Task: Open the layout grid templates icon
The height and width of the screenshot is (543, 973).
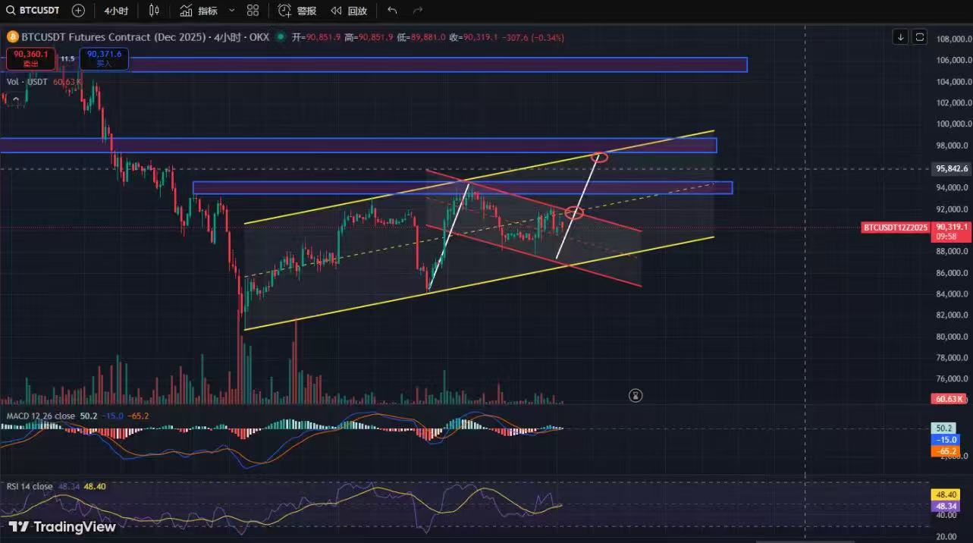Action: click(x=253, y=11)
